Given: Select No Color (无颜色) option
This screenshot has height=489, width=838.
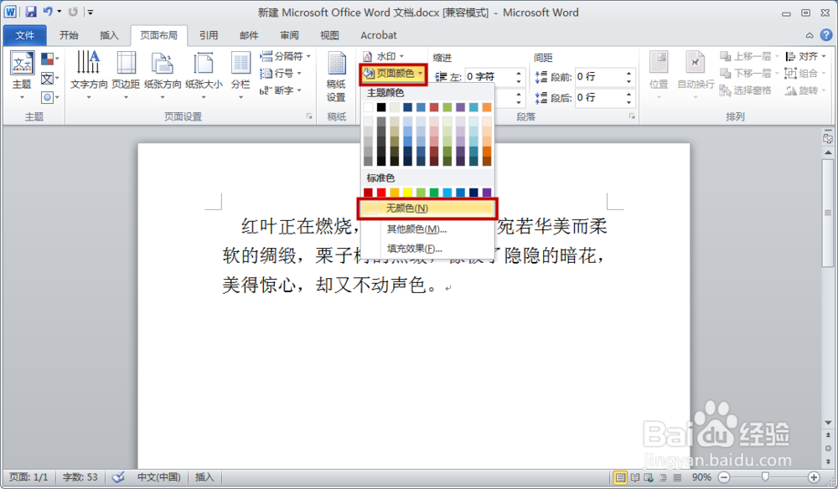Looking at the screenshot, I should coord(427,208).
